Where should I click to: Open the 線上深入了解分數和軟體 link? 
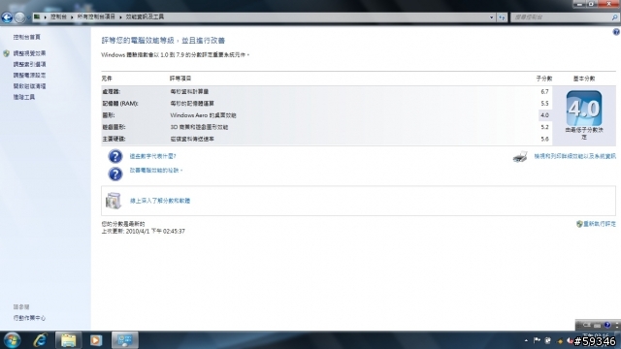(x=160, y=201)
